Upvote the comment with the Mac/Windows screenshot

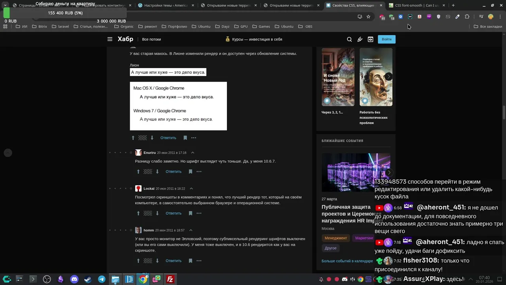(x=133, y=138)
